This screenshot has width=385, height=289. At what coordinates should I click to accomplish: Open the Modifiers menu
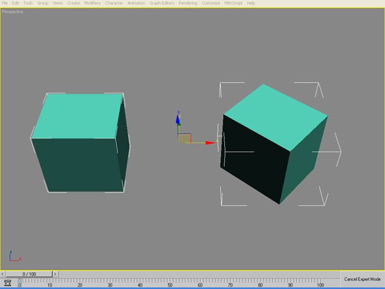[x=92, y=3]
